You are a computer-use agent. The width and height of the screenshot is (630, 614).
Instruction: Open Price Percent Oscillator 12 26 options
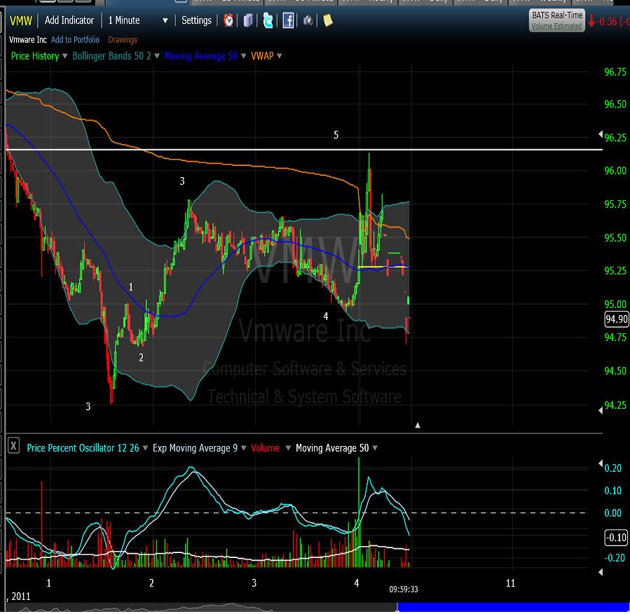click(144, 448)
